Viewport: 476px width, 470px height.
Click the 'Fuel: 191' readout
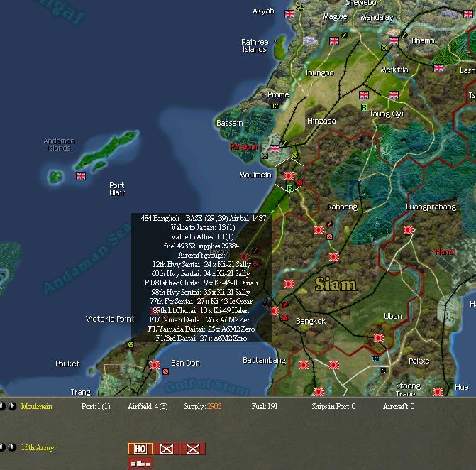pyautogui.click(x=265, y=406)
